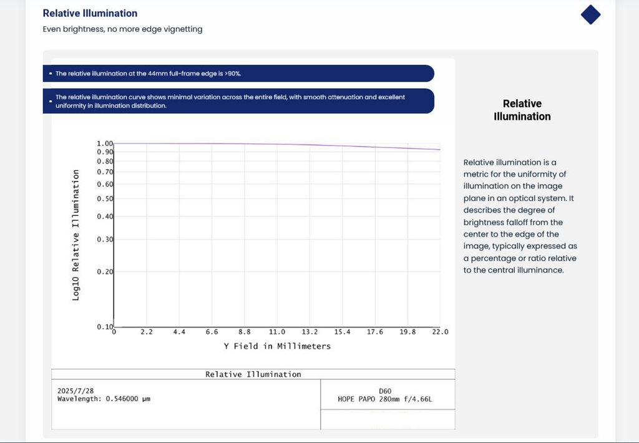Click the banner about minimal variation across the field

tap(238, 101)
